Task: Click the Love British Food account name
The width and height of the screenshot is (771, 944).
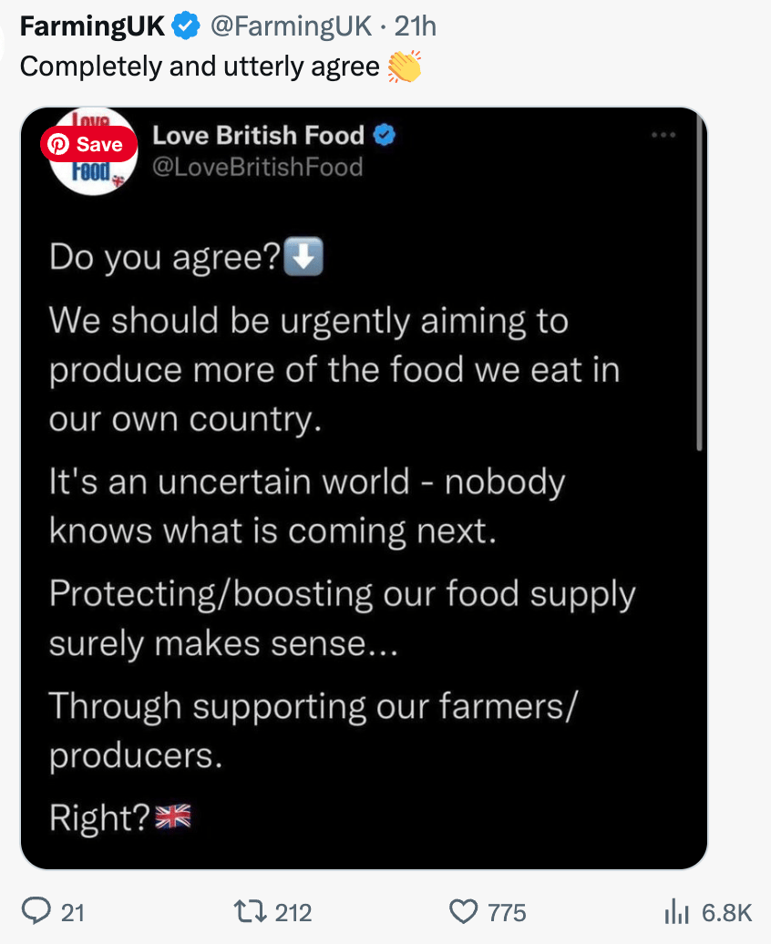Action: click(258, 136)
